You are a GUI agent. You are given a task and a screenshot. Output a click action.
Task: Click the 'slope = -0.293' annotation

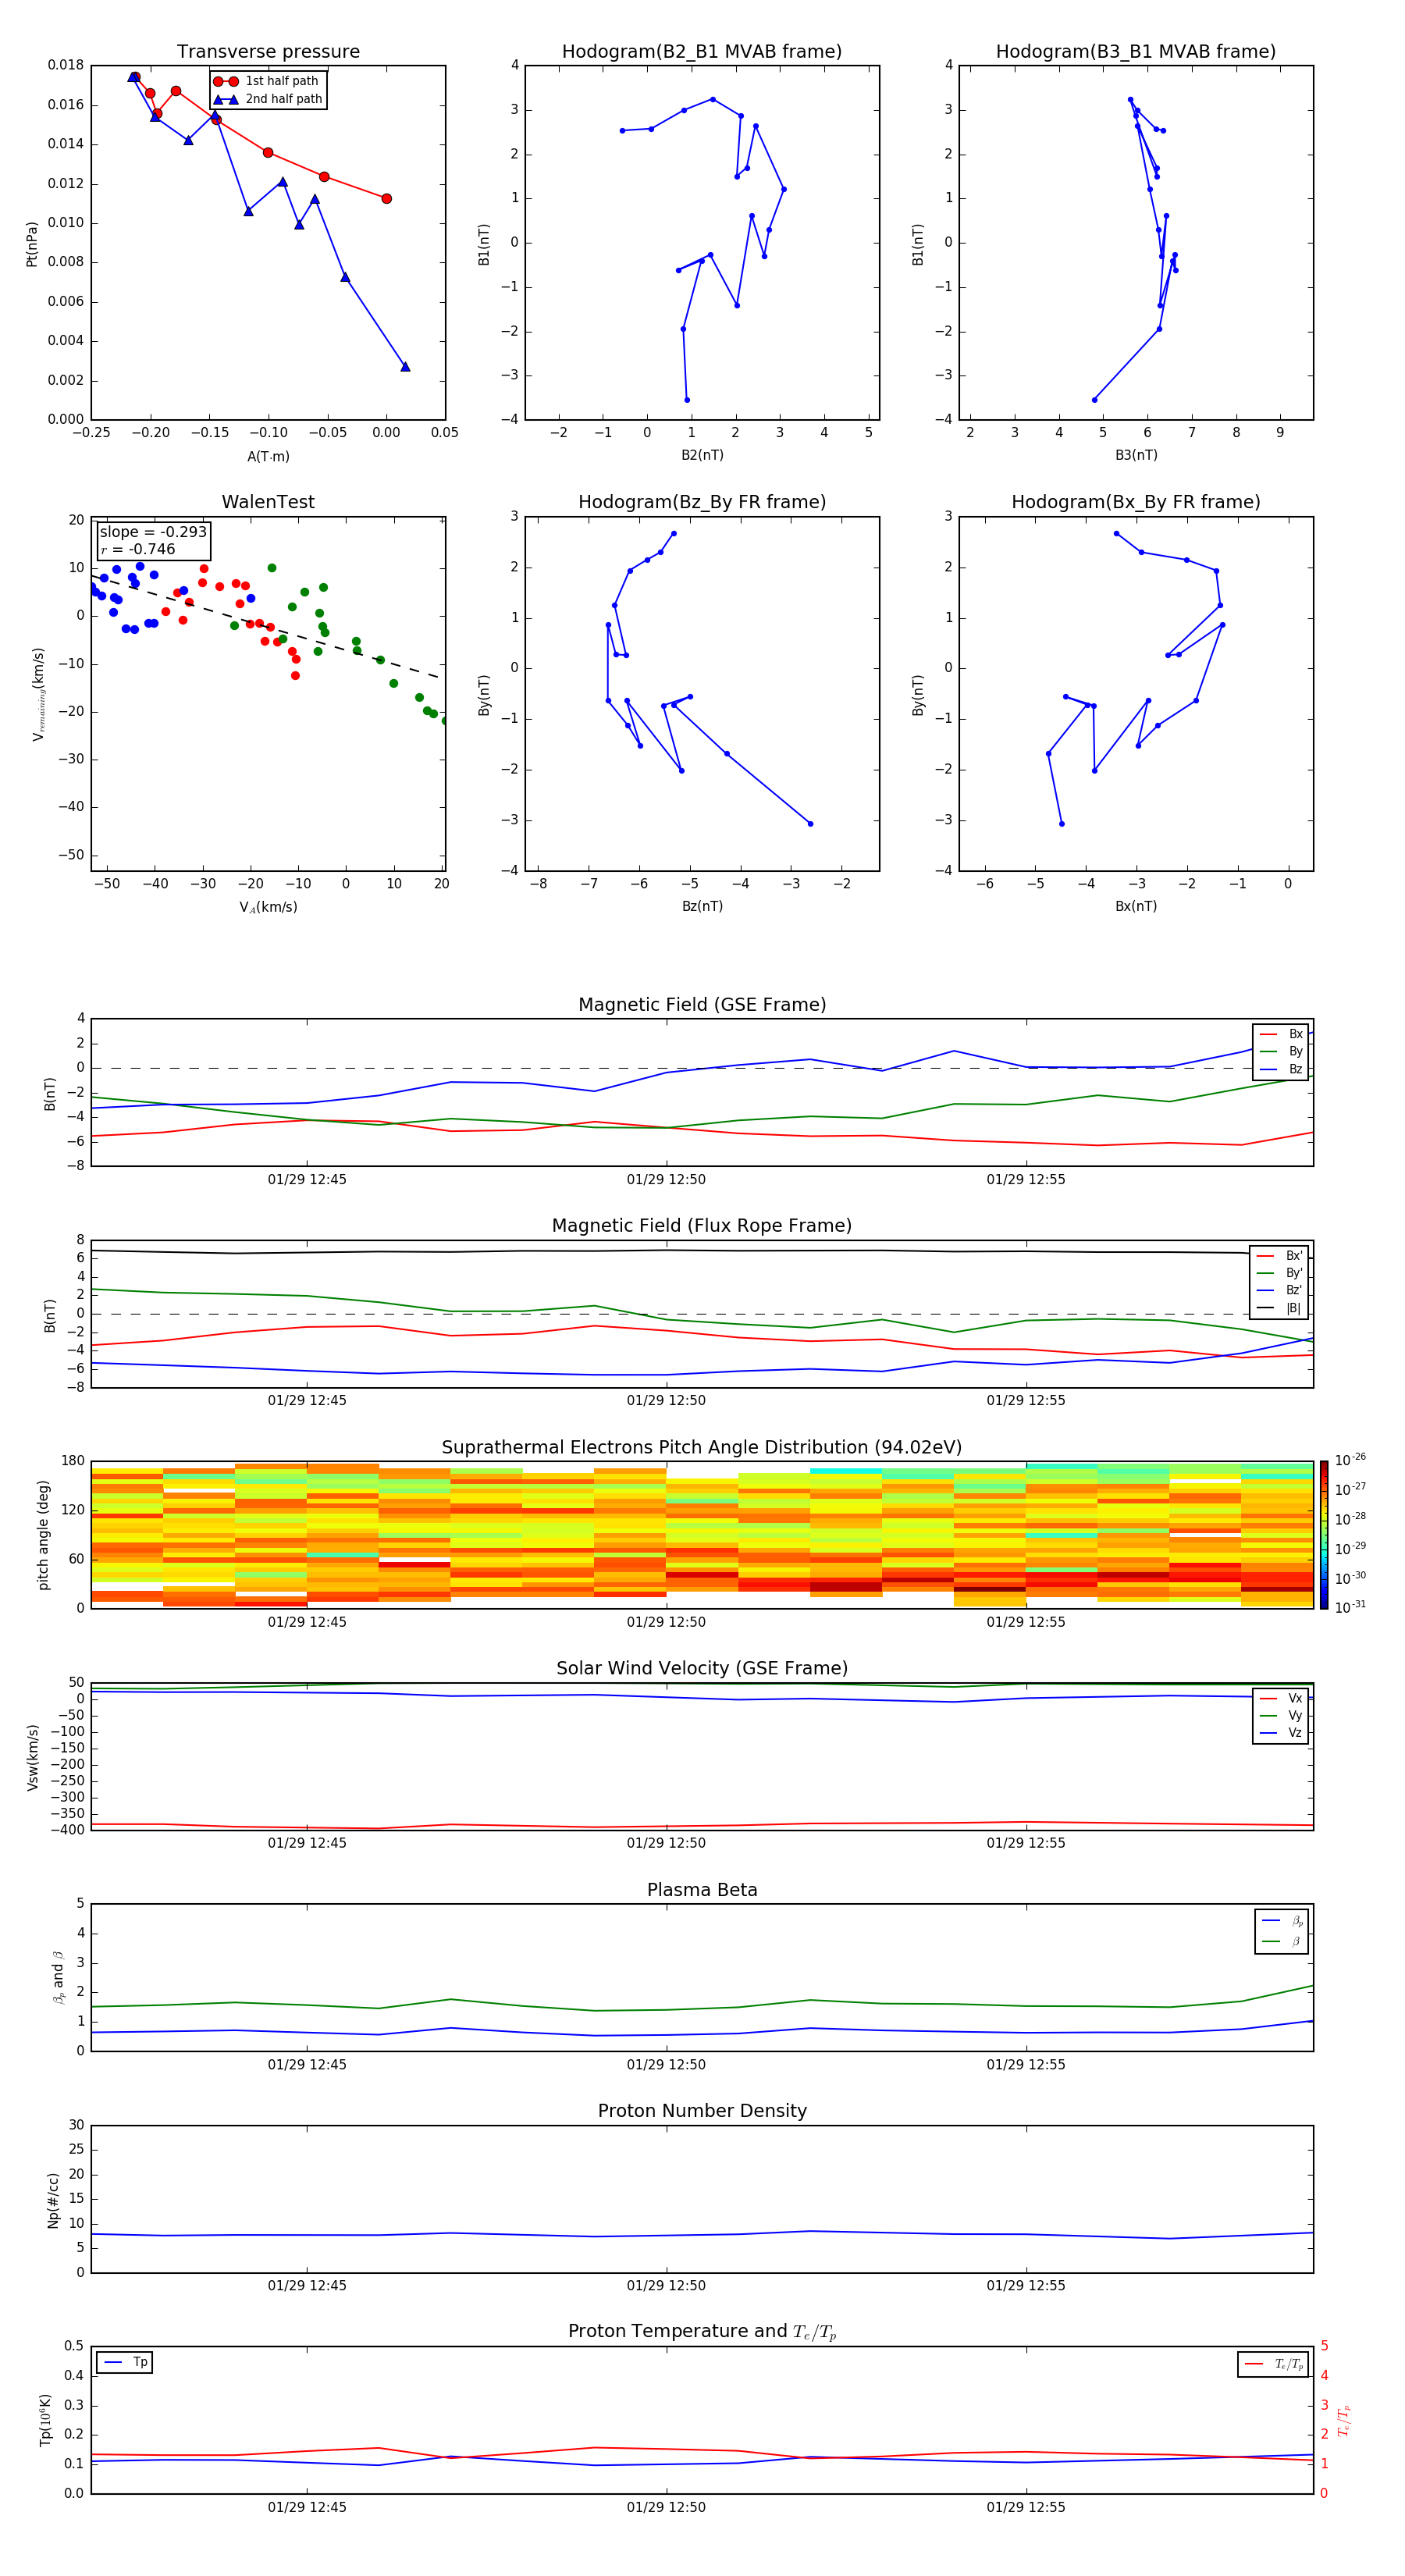(x=153, y=532)
